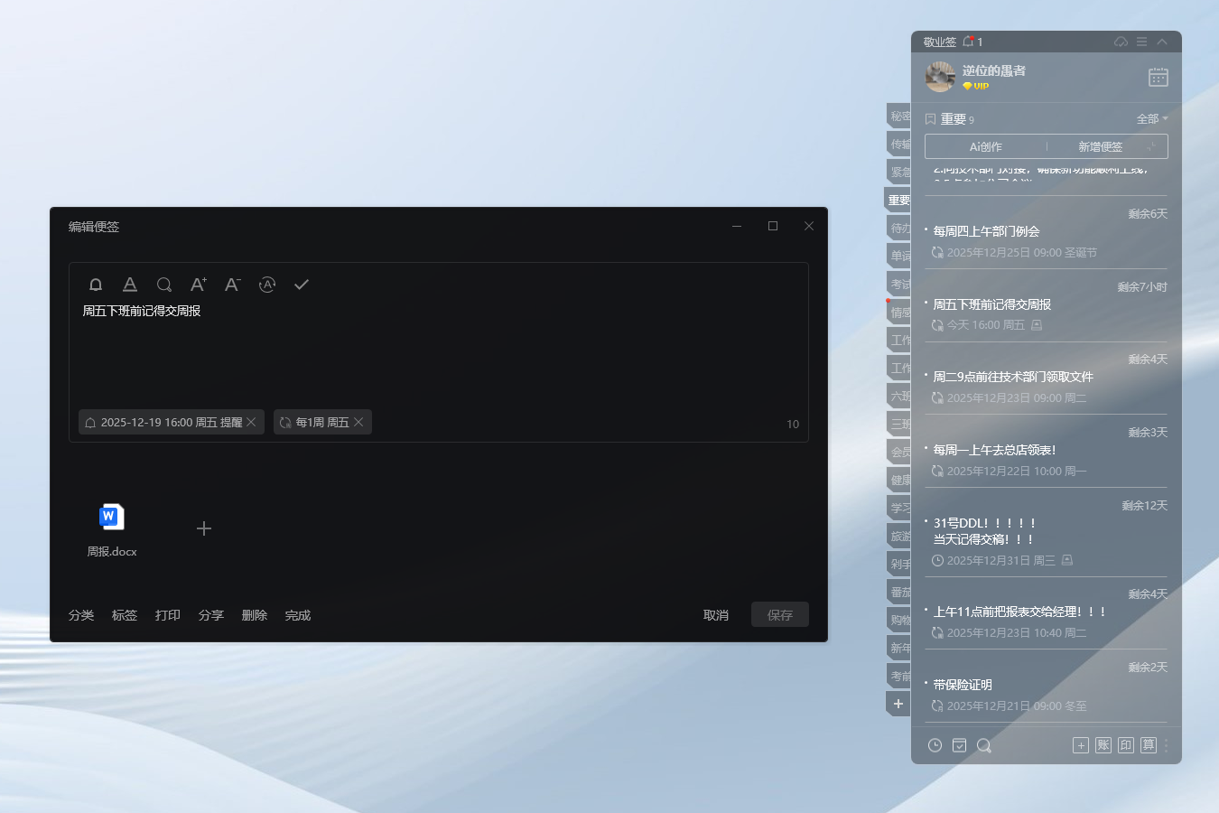Click the 保存 button in the edit dialog
Image resolution: width=1219 pixels, height=813 pixels.
(x=779, y=614)
